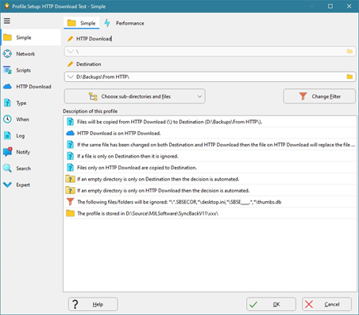
Task: Open the Search settings page
Action: coord(31,169)
